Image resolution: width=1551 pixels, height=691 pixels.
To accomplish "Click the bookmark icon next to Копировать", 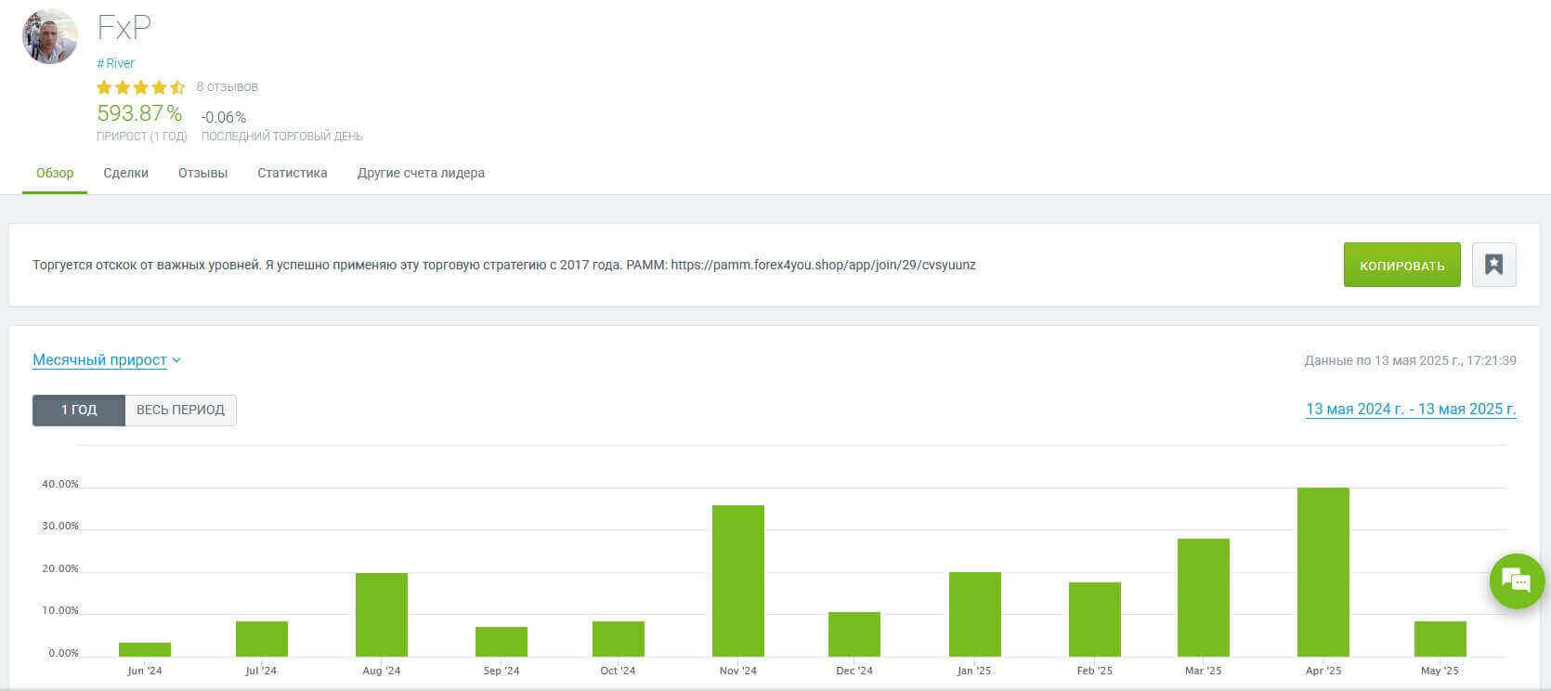I will pyautogui.click(x=1493, y=265).
